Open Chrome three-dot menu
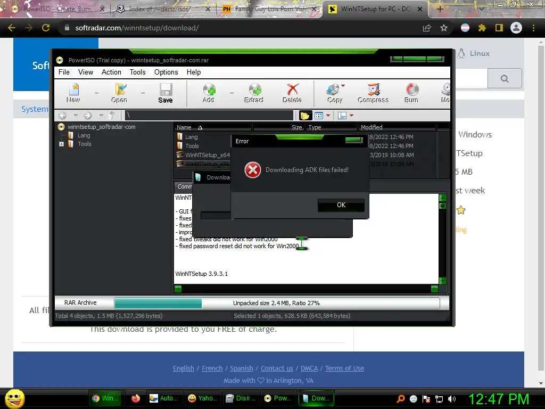Viewport: 545px width, 409px height. tap(533, 28)
